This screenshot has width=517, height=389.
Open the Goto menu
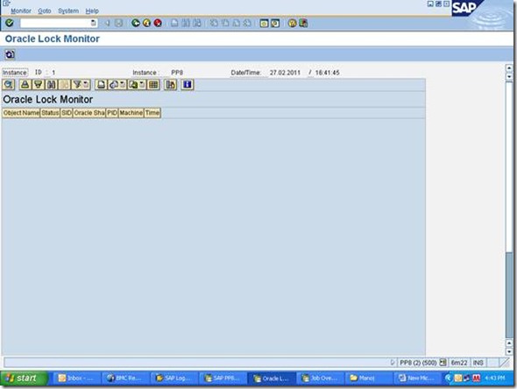[x=44, y=11]
